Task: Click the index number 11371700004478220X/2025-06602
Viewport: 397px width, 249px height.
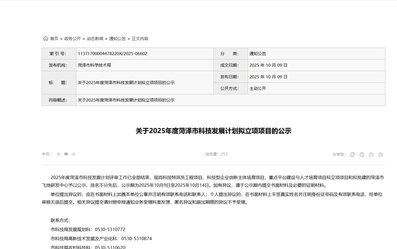Action: (112, 54)
